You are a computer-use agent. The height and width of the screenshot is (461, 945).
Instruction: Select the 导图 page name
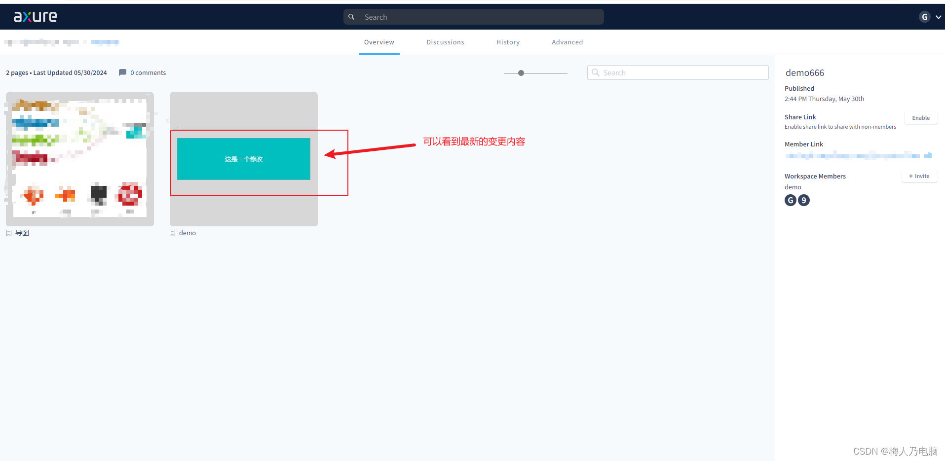(22, 233)
